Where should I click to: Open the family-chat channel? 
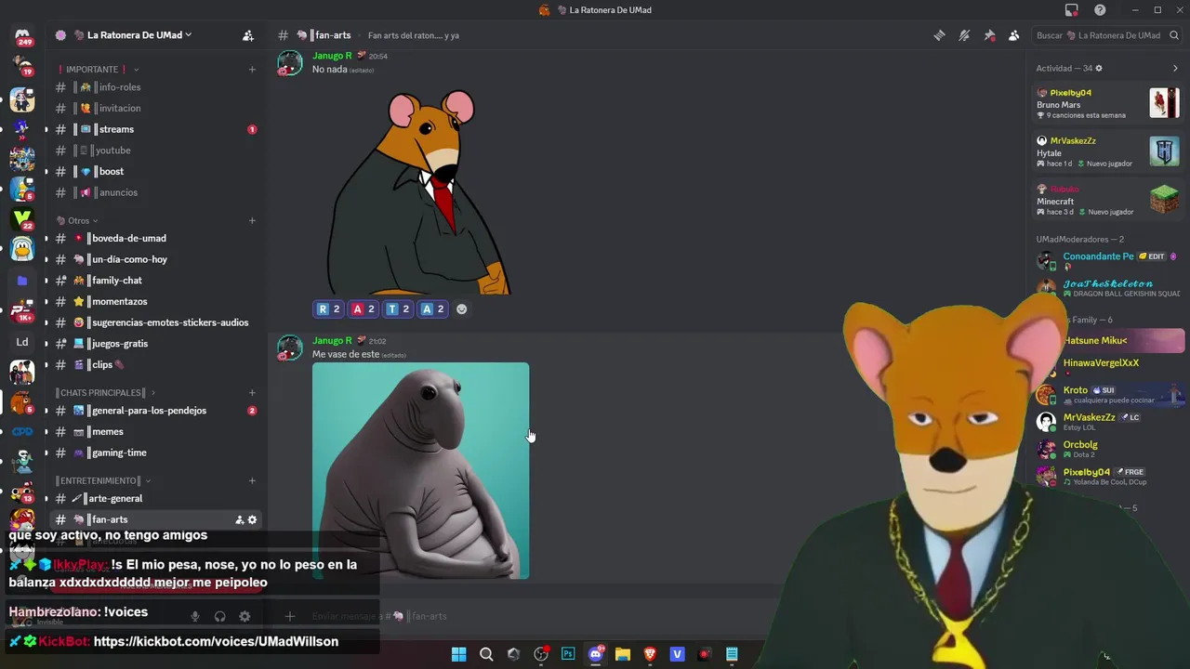(155, 281)
